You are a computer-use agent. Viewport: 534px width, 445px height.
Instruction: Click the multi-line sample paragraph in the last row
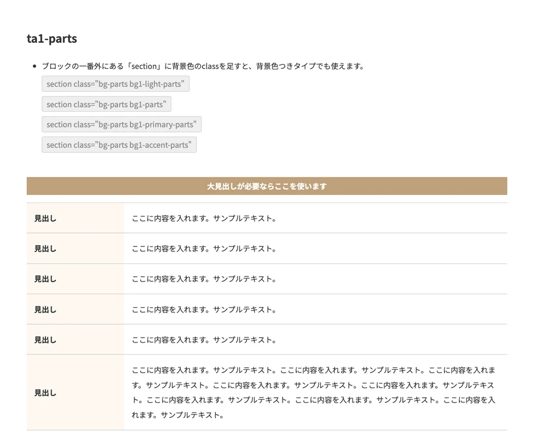[x=313, y=392]
